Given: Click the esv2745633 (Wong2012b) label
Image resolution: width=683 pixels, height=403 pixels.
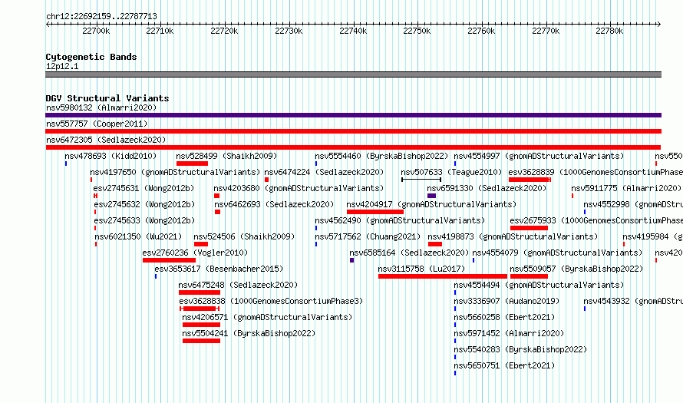Looking at the screenshot, I should coord(144,220).
